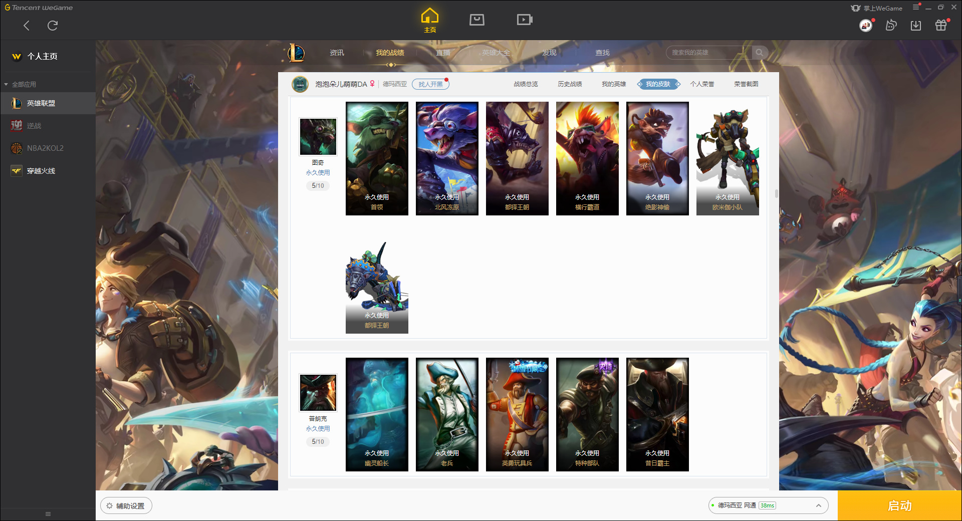Focus the 搜索我的英雄 search field

709,53
